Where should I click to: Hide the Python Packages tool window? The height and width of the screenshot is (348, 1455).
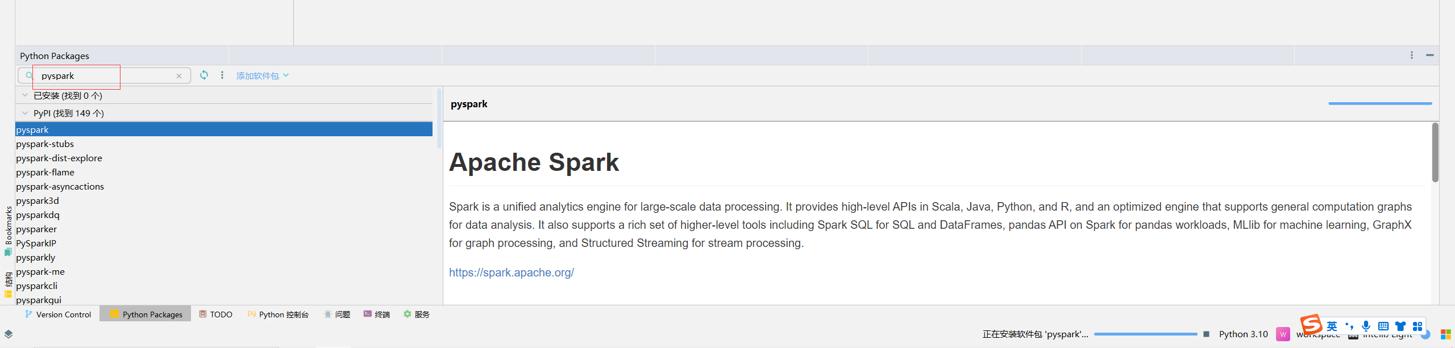[x=1429, y=55]
